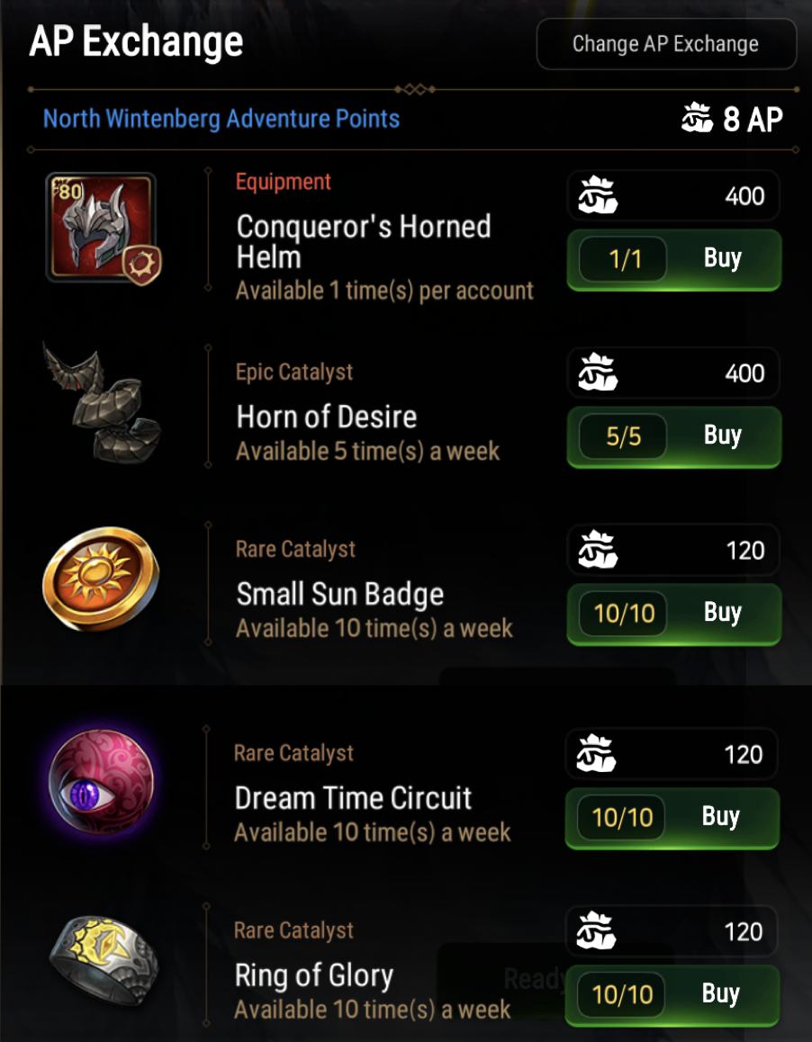Click the Conqueror's Horned Helm item icon

(102, 227)
